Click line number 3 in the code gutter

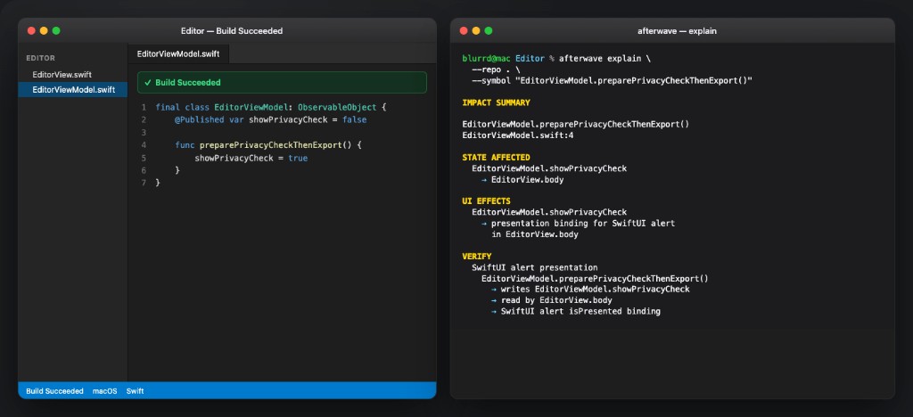click(144, 133)
